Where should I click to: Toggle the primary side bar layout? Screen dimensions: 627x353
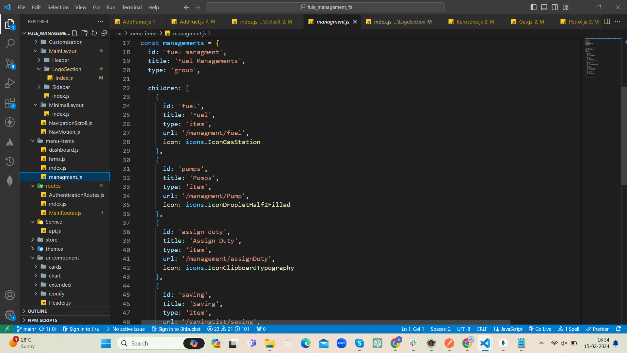point(533,7)
